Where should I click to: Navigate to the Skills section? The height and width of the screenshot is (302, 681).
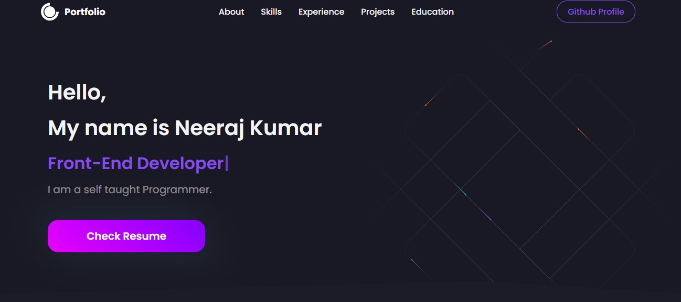point(271,12)
